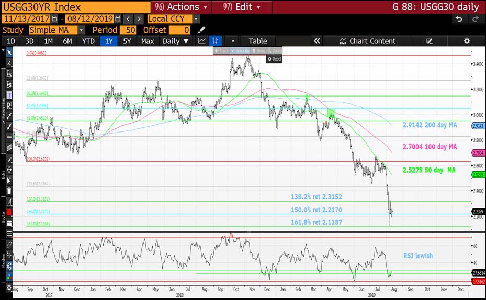
Task: Shift date range back with left arrow
Action: point(128,19)
